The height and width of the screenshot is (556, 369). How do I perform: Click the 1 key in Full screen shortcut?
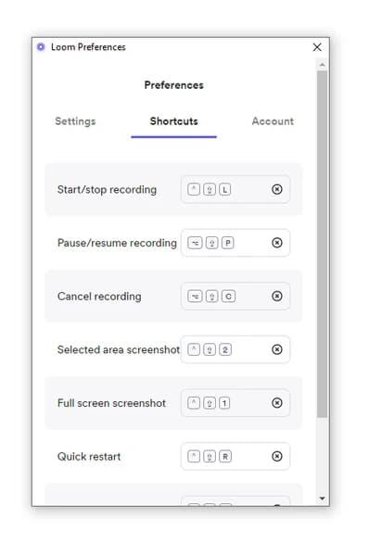click(224, 403)
